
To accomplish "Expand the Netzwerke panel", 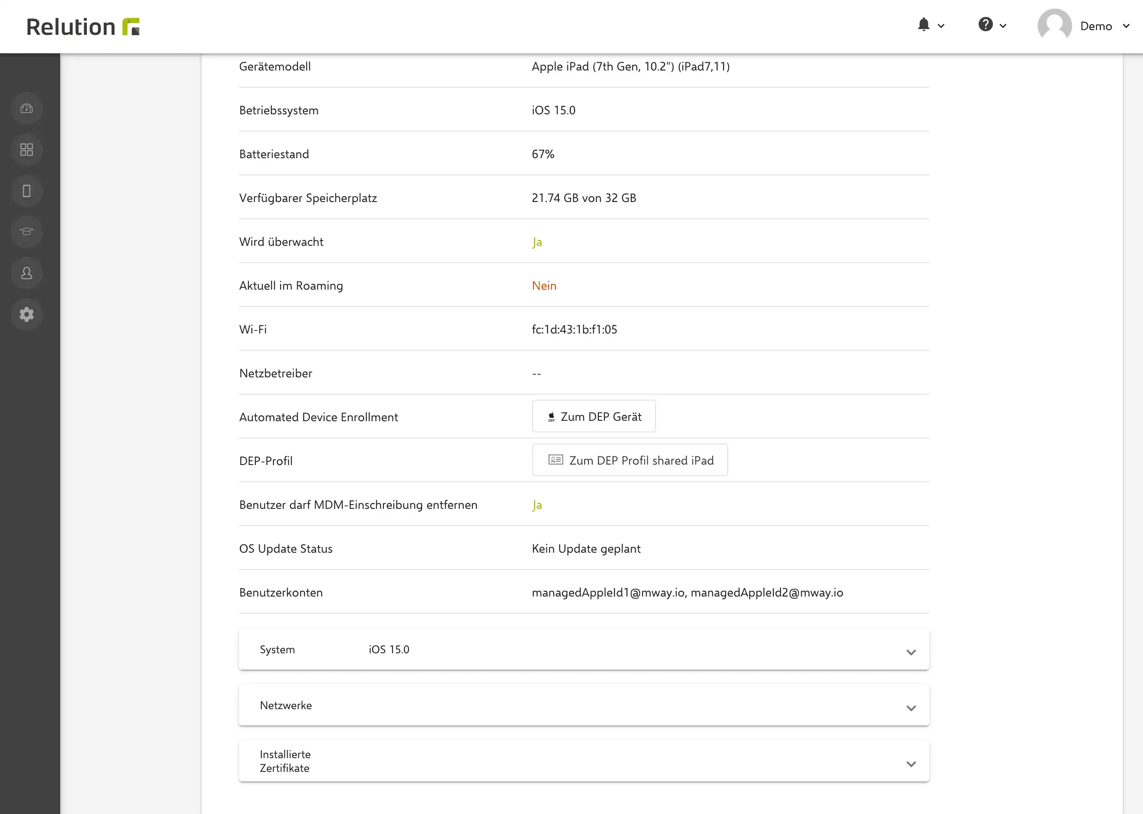I will coord(584,705).
